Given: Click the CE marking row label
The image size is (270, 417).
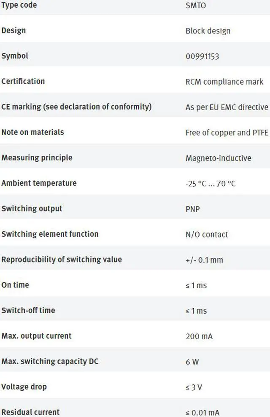Looking at the screenshot, I should (76, 107).
